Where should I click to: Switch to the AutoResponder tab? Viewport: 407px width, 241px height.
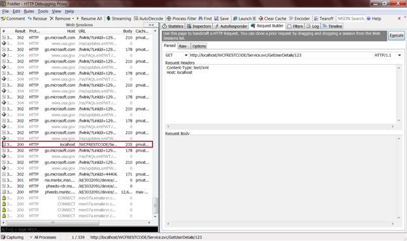pyautogui.click(x=231, y=26)
